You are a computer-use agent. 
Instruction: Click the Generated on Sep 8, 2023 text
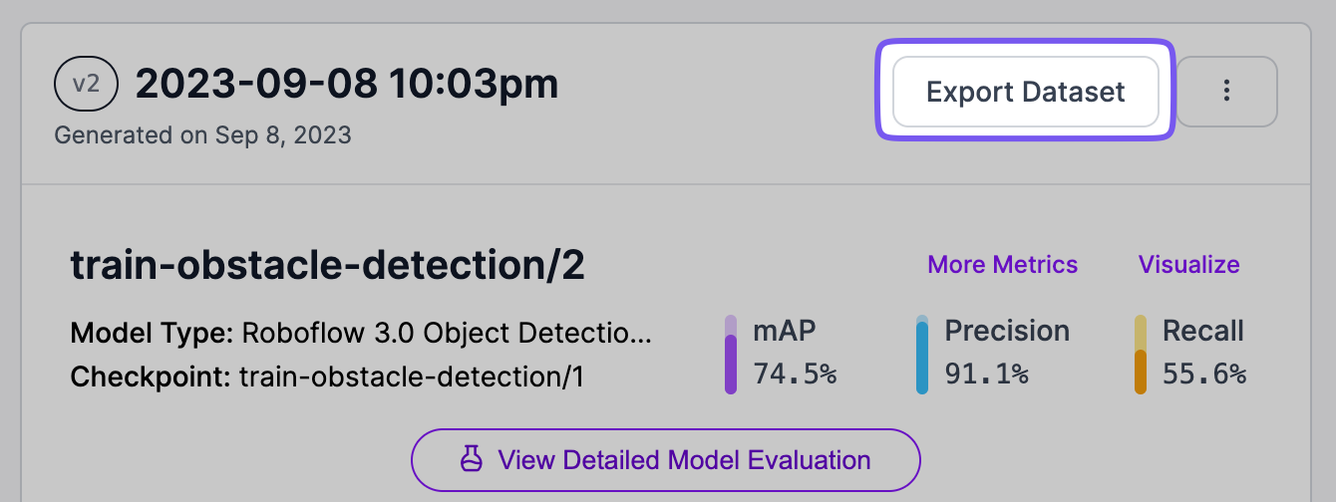[x=202, y=134]
